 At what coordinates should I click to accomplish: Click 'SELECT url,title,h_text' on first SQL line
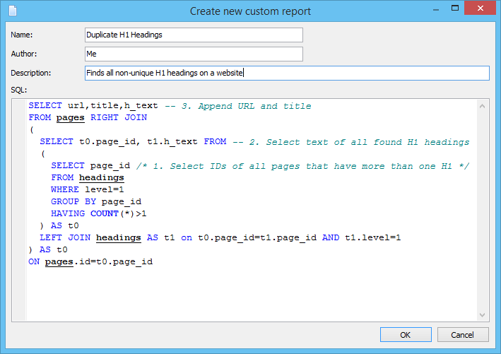tap(93, 106)
